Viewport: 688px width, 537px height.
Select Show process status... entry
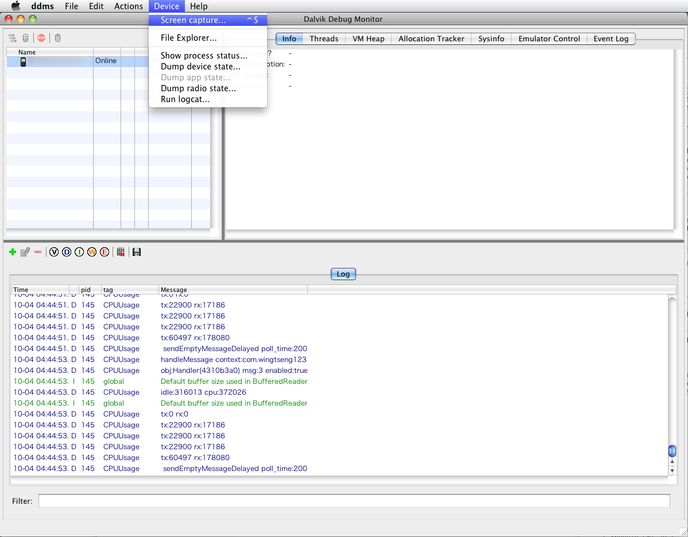tap(208, 56)
